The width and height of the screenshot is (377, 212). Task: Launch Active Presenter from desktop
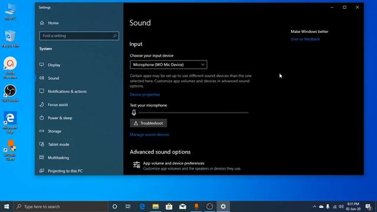10,68
